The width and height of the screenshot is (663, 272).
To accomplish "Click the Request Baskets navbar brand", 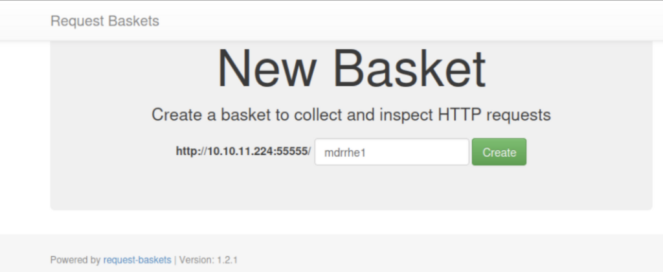I will (x=105, y=21).
